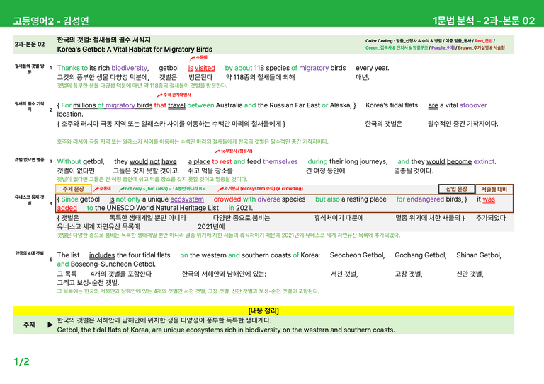
Task: Click the side label 철새의 필수 기착지
Action: (x=30, y=106)
